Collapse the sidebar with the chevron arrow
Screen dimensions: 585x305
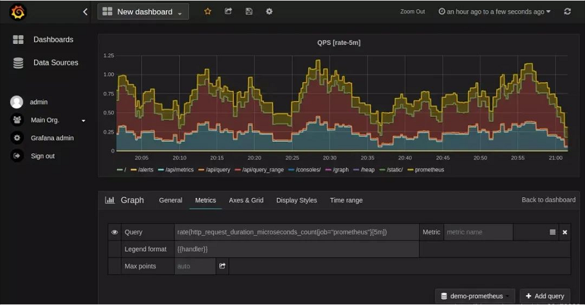click(85, 12)
